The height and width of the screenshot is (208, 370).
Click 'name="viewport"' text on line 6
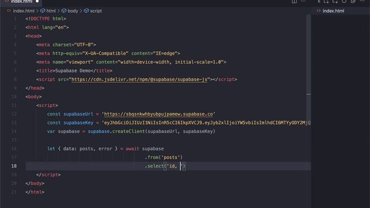73,62
